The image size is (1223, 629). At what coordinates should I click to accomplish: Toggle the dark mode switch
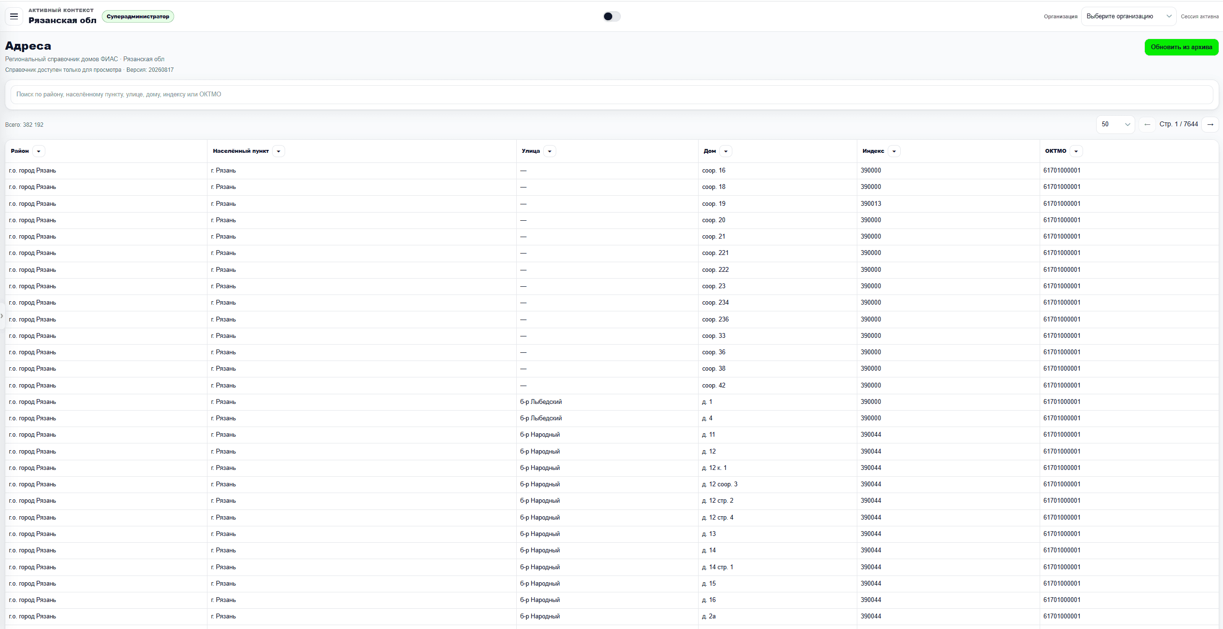click(x=611, y=16)
